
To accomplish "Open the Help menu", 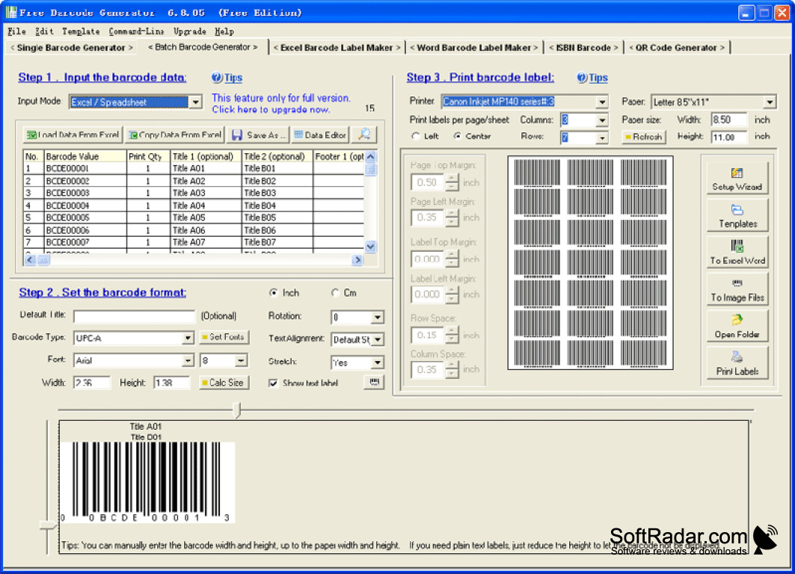I will 224,31.
